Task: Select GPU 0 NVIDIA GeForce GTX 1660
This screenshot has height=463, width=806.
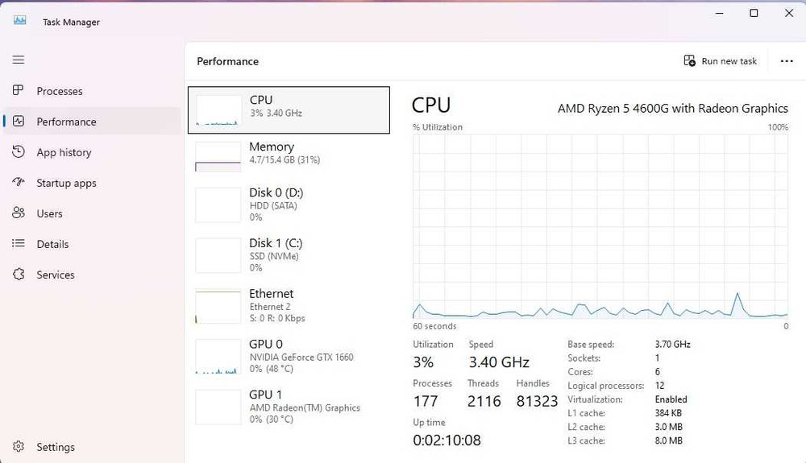Action: click(x=289, y=356)
